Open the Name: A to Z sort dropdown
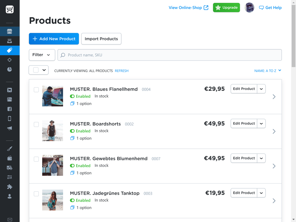This screenshot has height=222, width=296. coord(268,71)
